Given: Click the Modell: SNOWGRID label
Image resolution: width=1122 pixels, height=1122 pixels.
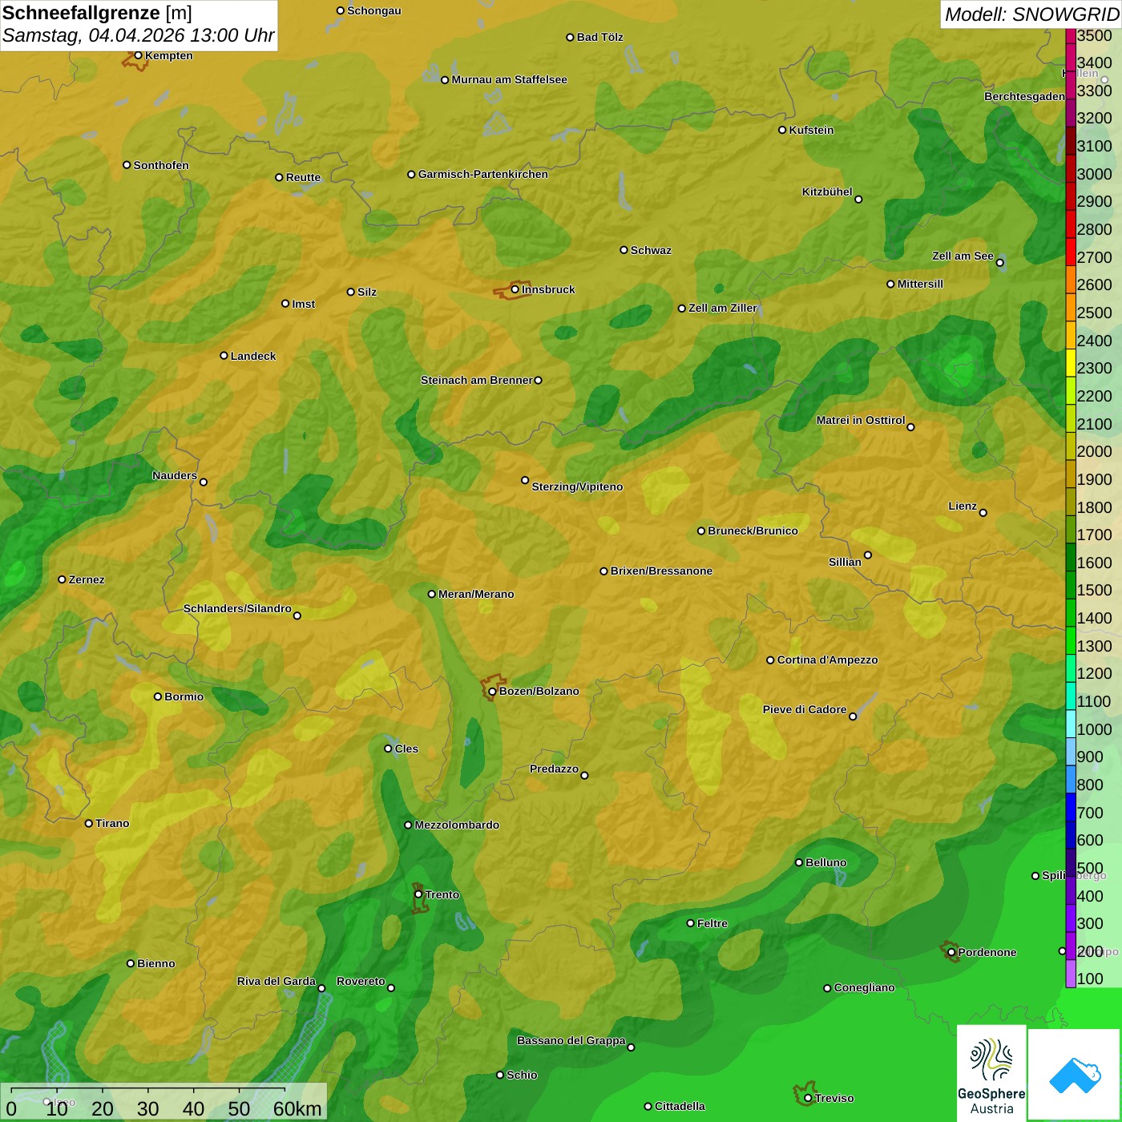Looking at the screenshot, I should (x=1031, y=14).
